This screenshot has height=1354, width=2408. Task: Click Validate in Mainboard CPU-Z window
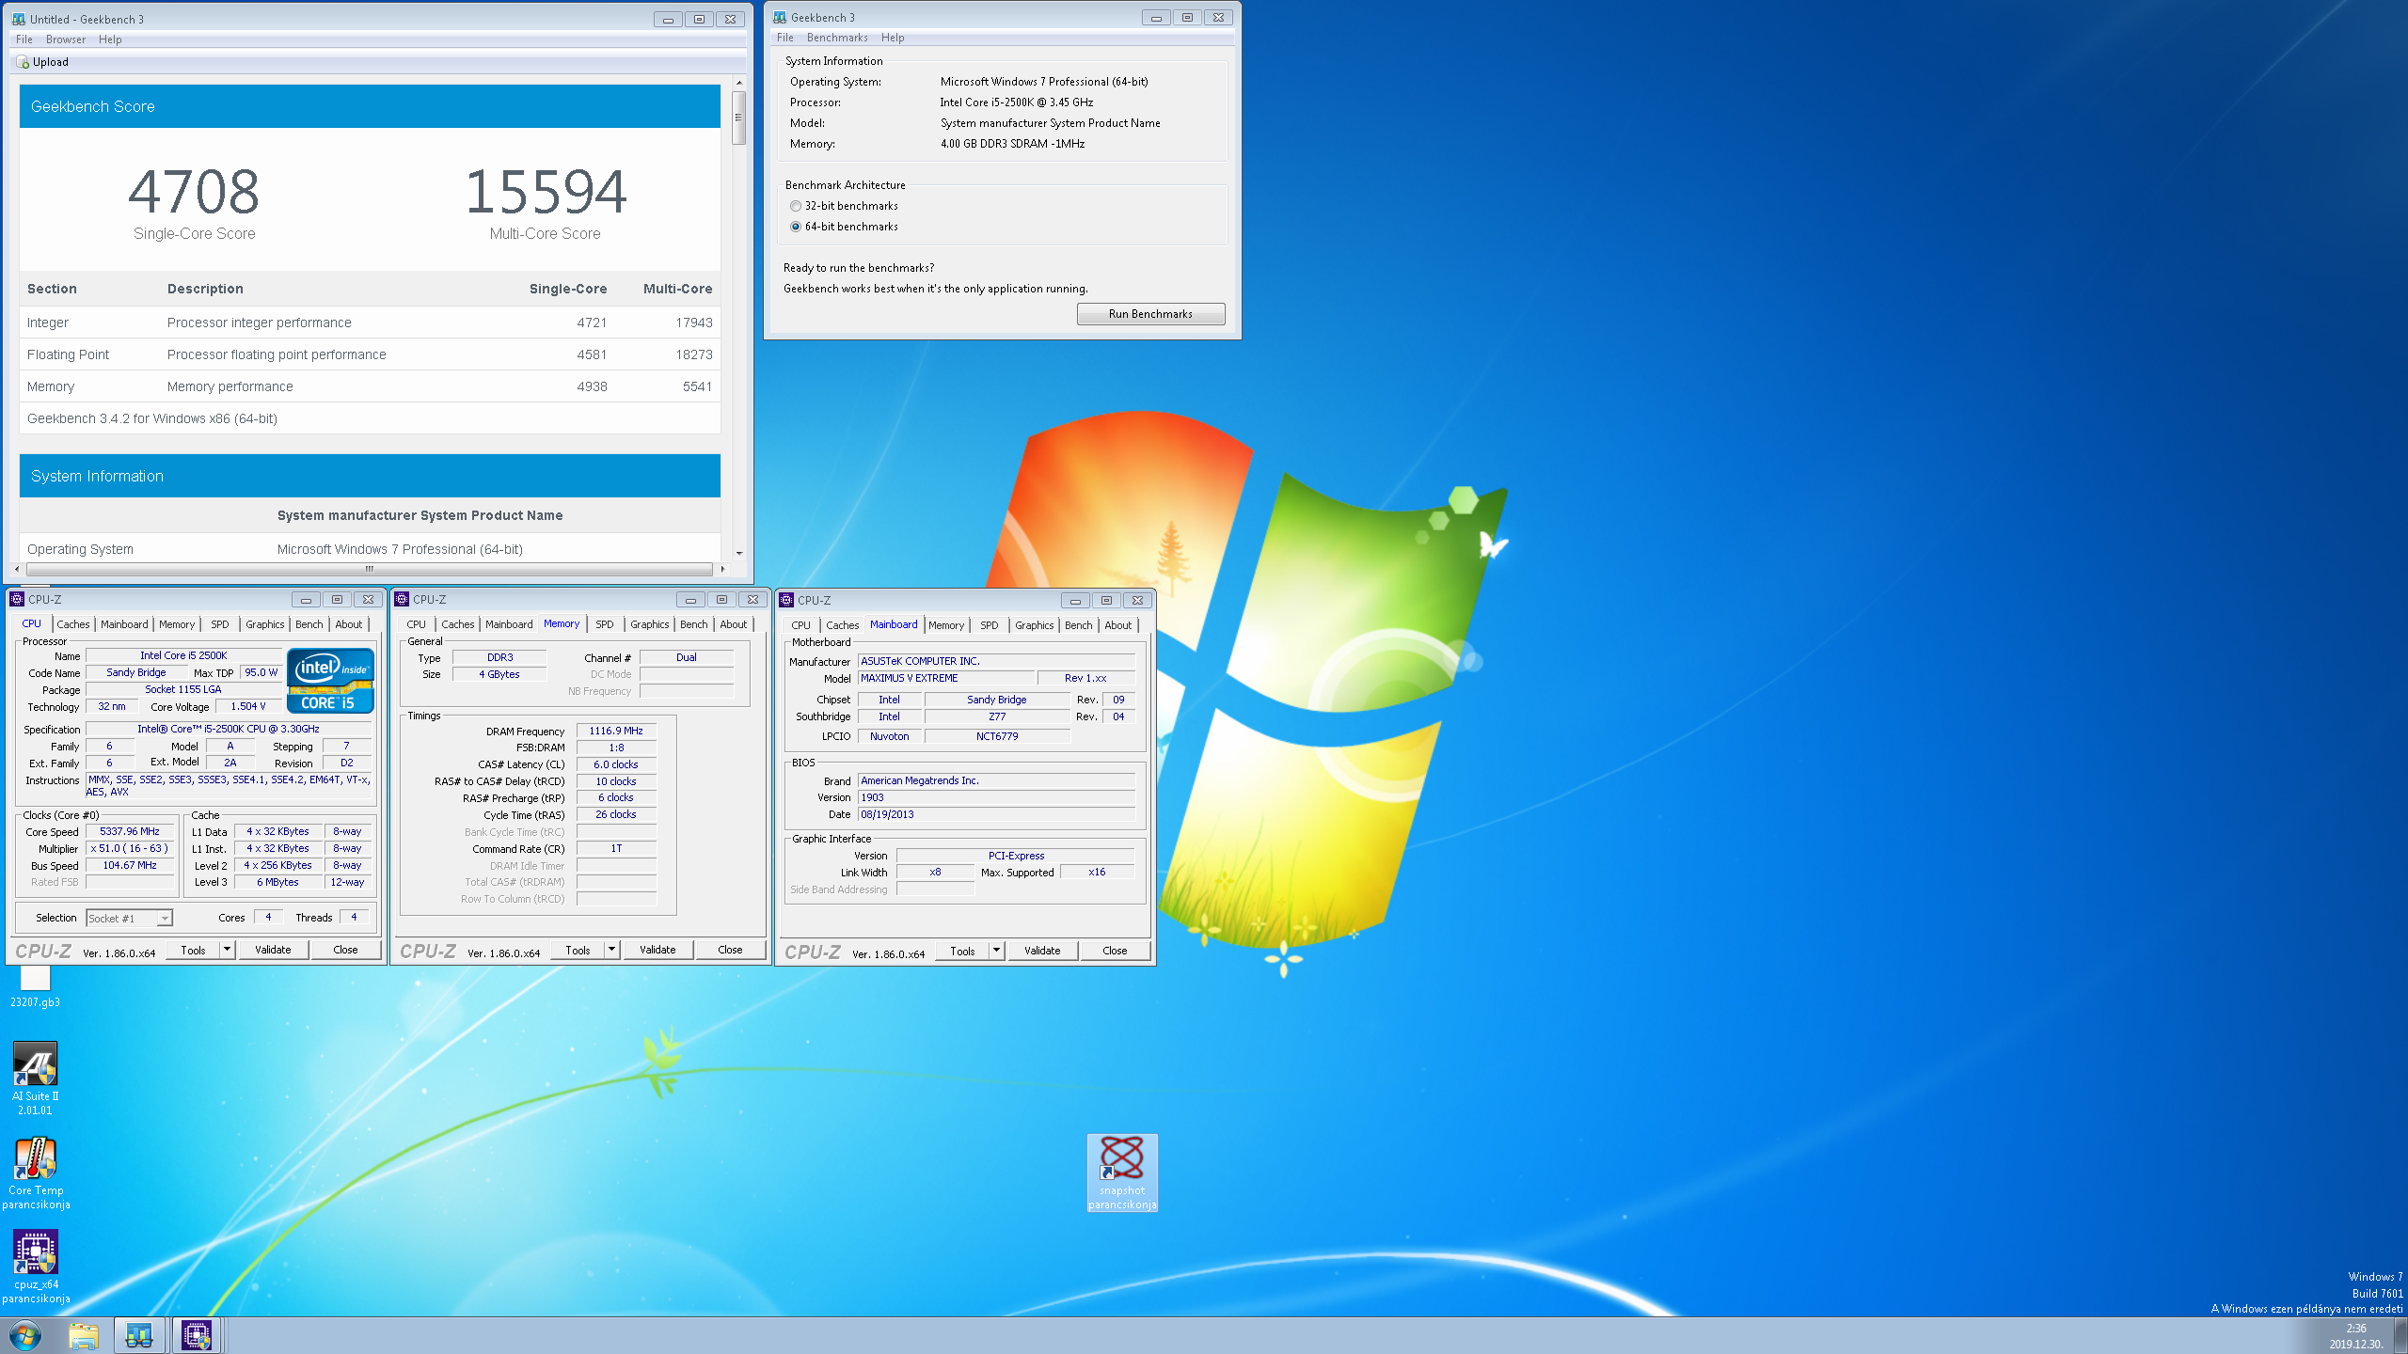pos(1042,951)
